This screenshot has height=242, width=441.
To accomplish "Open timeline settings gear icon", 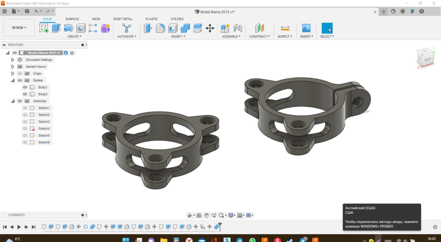I will [x=435, y=227].
